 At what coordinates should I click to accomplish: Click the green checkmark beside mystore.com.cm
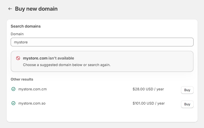tap(13, 89)
